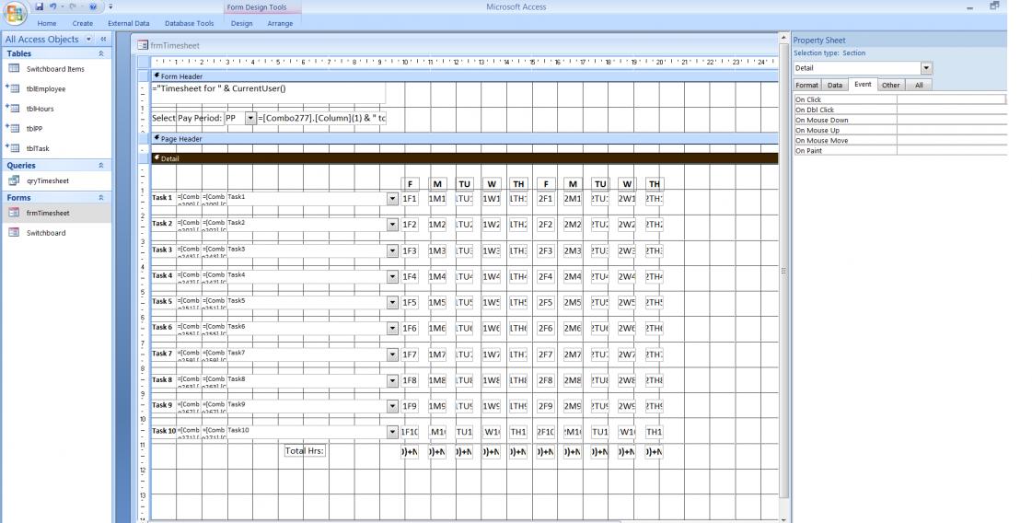Open the Home ribbon tab
Image resolution: width=1032 pixels, height=523 pixels.
coord(47,23)
